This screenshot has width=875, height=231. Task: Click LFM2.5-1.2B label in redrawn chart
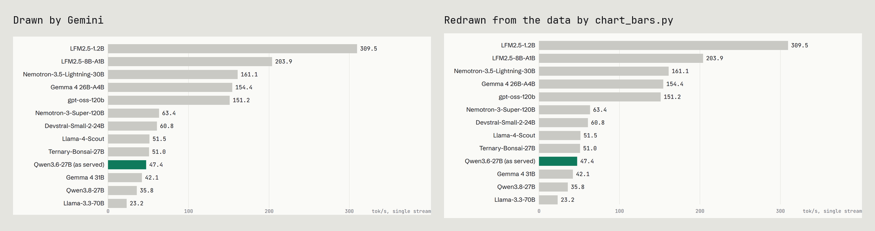(x=518, y=45)
